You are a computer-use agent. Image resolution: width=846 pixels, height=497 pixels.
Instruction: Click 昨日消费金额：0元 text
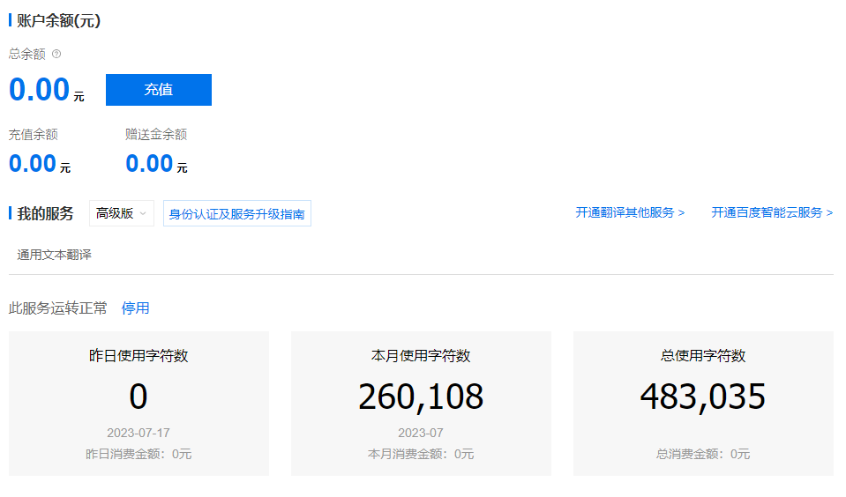[x=139, y=454]
